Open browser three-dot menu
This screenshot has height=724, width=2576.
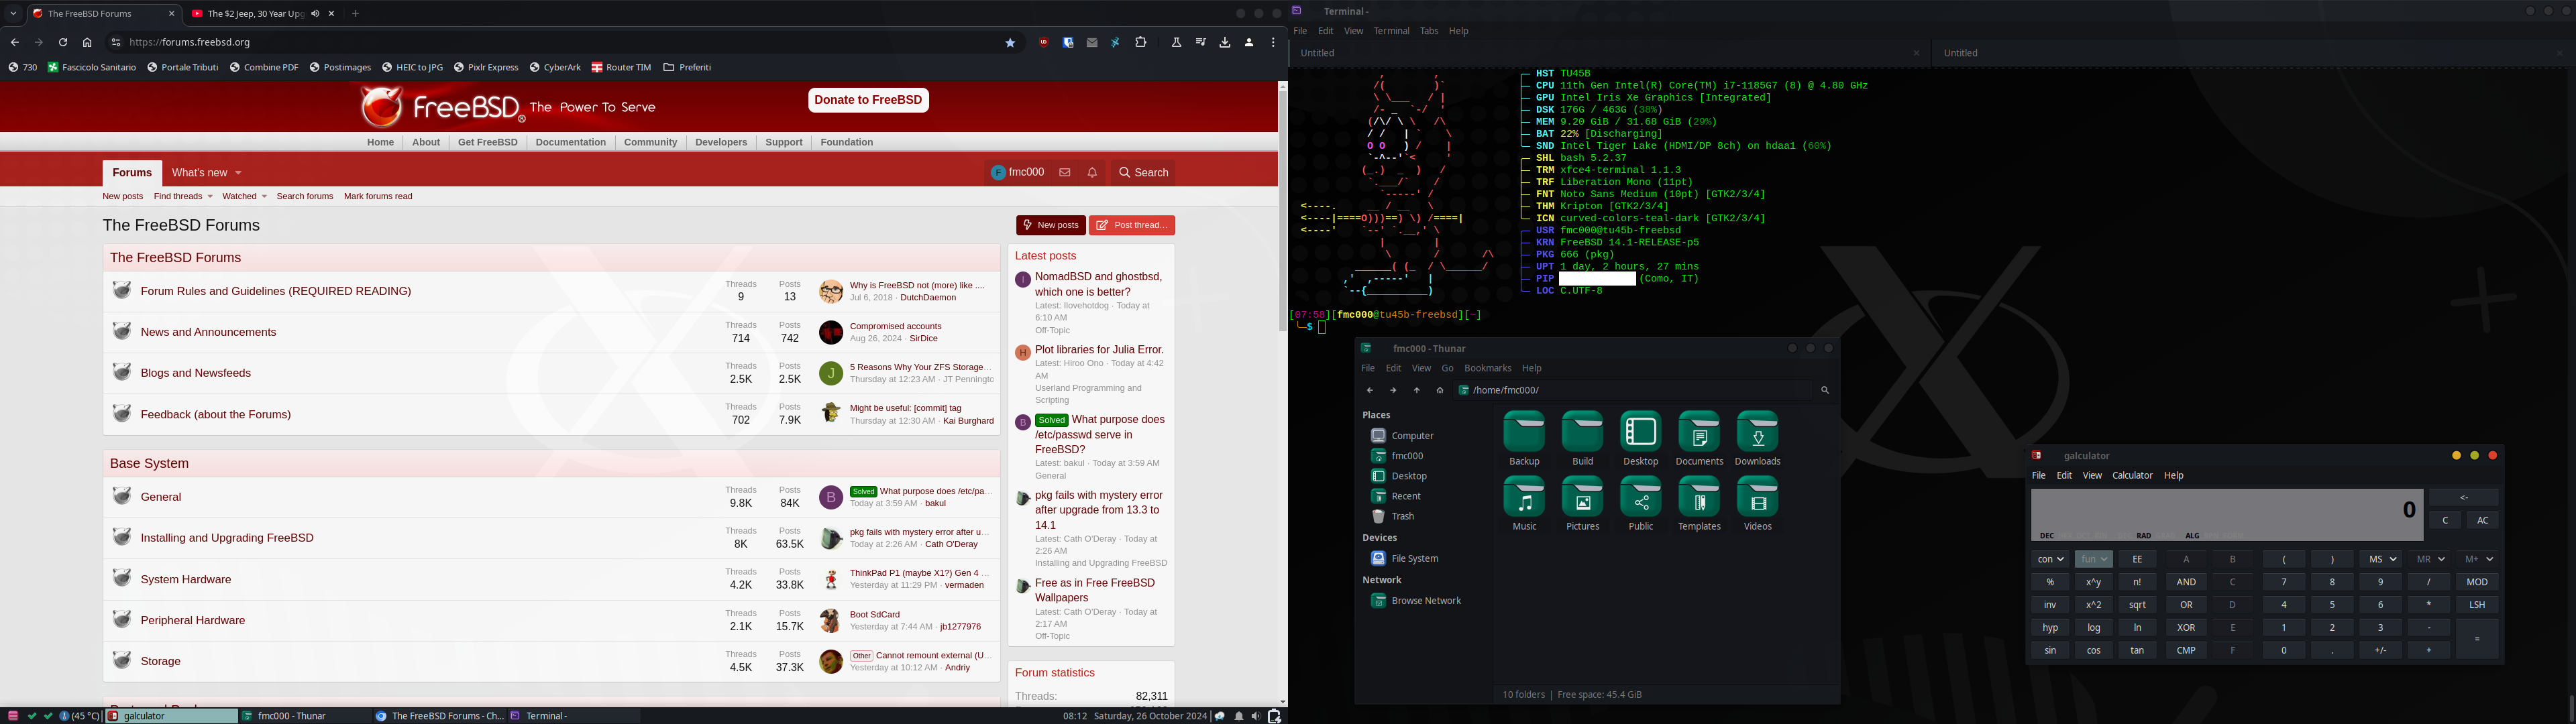click(1273, 42)
